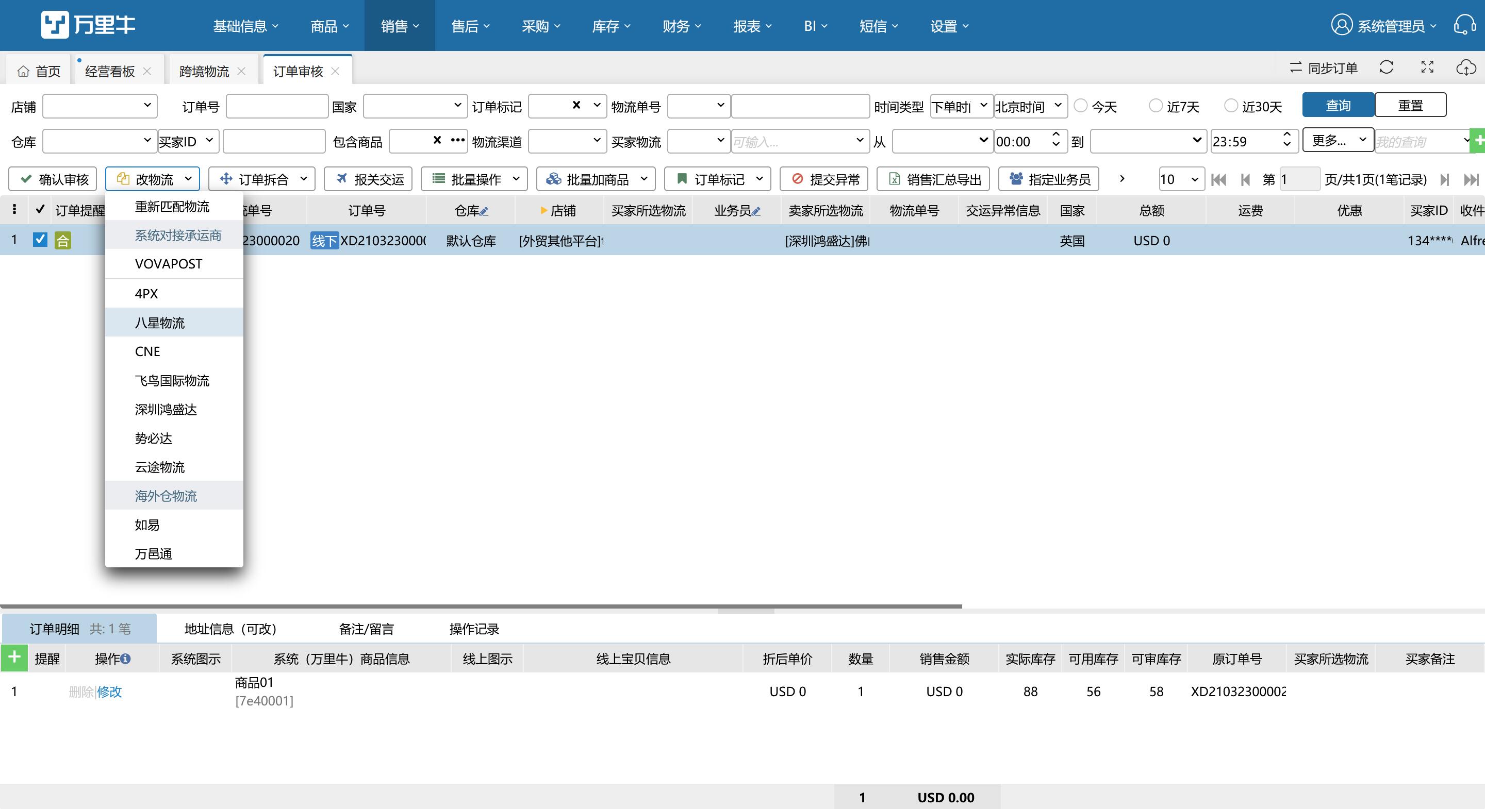
Task: Click the green plus in order details
Action: [x=14, y=658]
